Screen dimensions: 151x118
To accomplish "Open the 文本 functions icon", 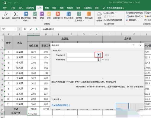I will (49, 14).
